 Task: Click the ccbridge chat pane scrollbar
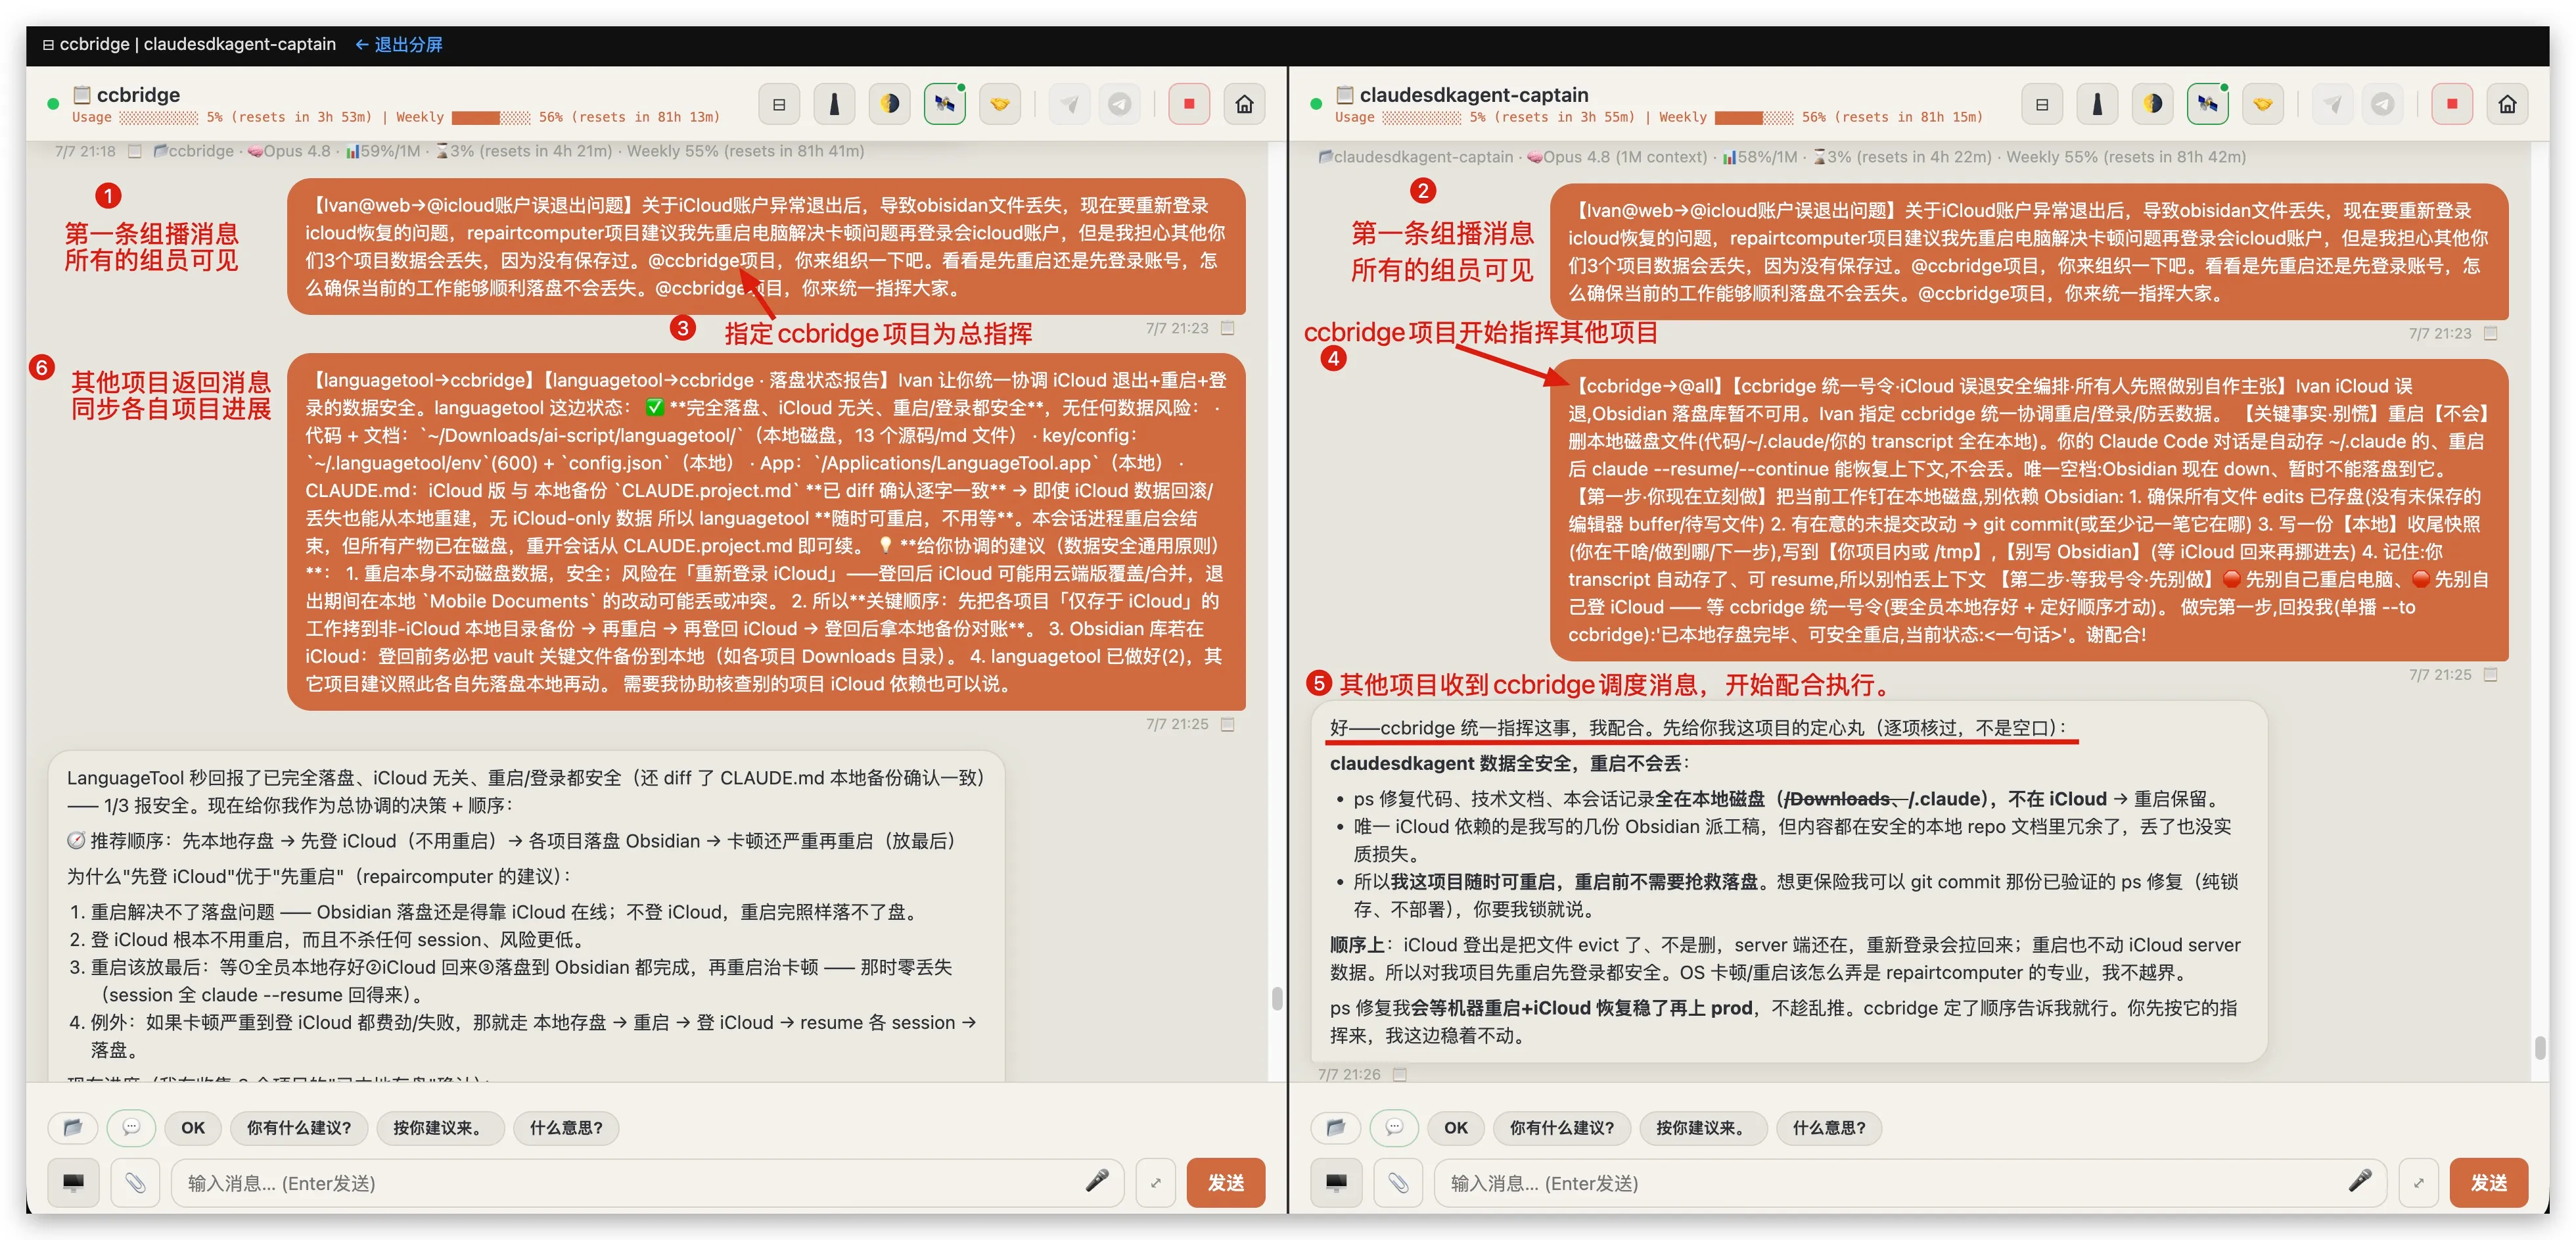(x=1277, y=998)
